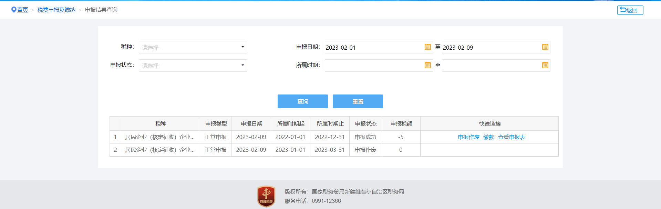Image resolution: width=661 pixels, height=209 pixels.
Task: Click the 税种 column header
Action: click(161, 124)
